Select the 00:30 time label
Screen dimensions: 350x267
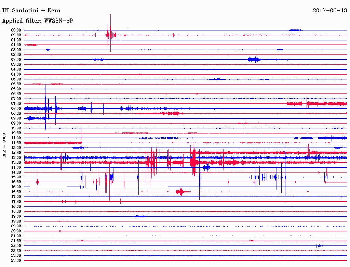pos(16,35)
